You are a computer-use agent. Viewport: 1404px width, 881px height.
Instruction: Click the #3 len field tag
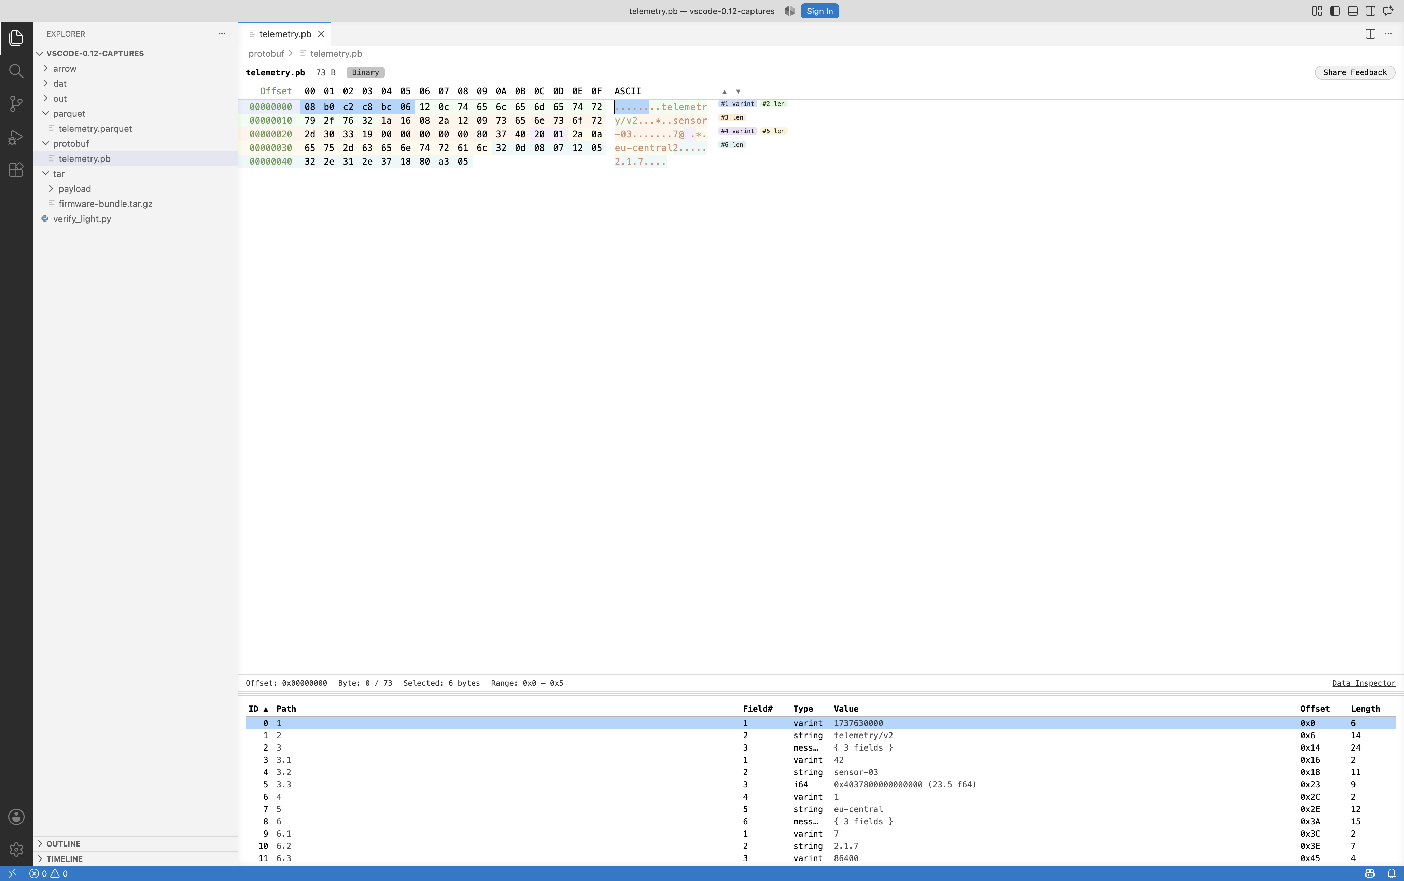732,118
